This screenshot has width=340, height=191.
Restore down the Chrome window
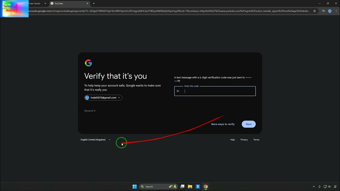[x=328, y=3]
